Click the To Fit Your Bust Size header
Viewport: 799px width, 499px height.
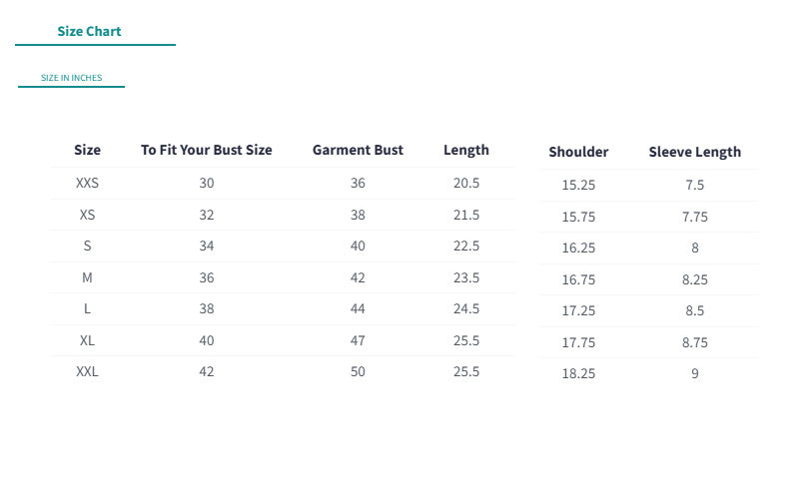pos(207,151)
